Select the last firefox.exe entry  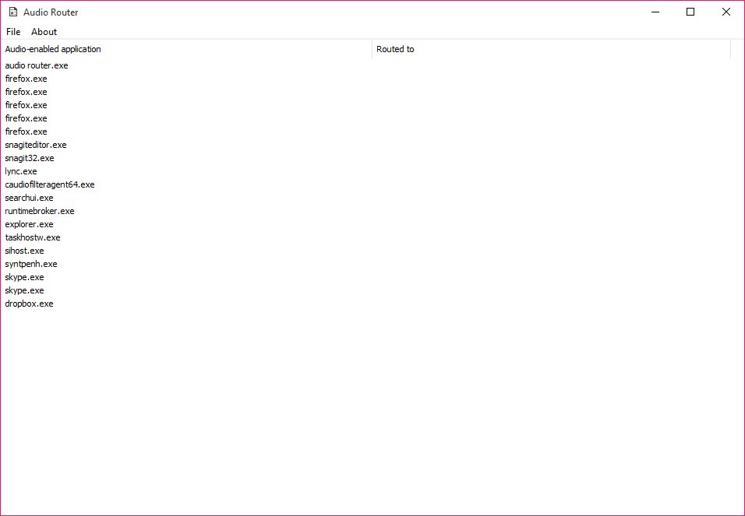coord(26,132)
